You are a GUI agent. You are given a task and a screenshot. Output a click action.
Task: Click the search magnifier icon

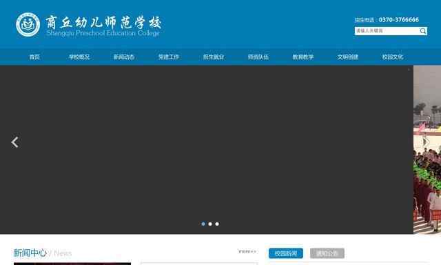pyautogui.click(x=422, y=31)
